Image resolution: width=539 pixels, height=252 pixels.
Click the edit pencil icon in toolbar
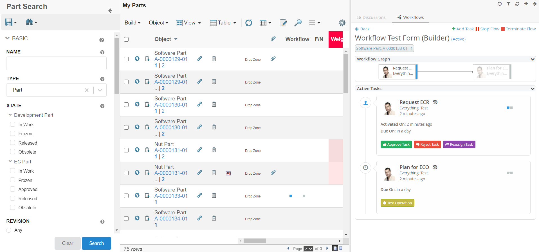tap(283, 23)
